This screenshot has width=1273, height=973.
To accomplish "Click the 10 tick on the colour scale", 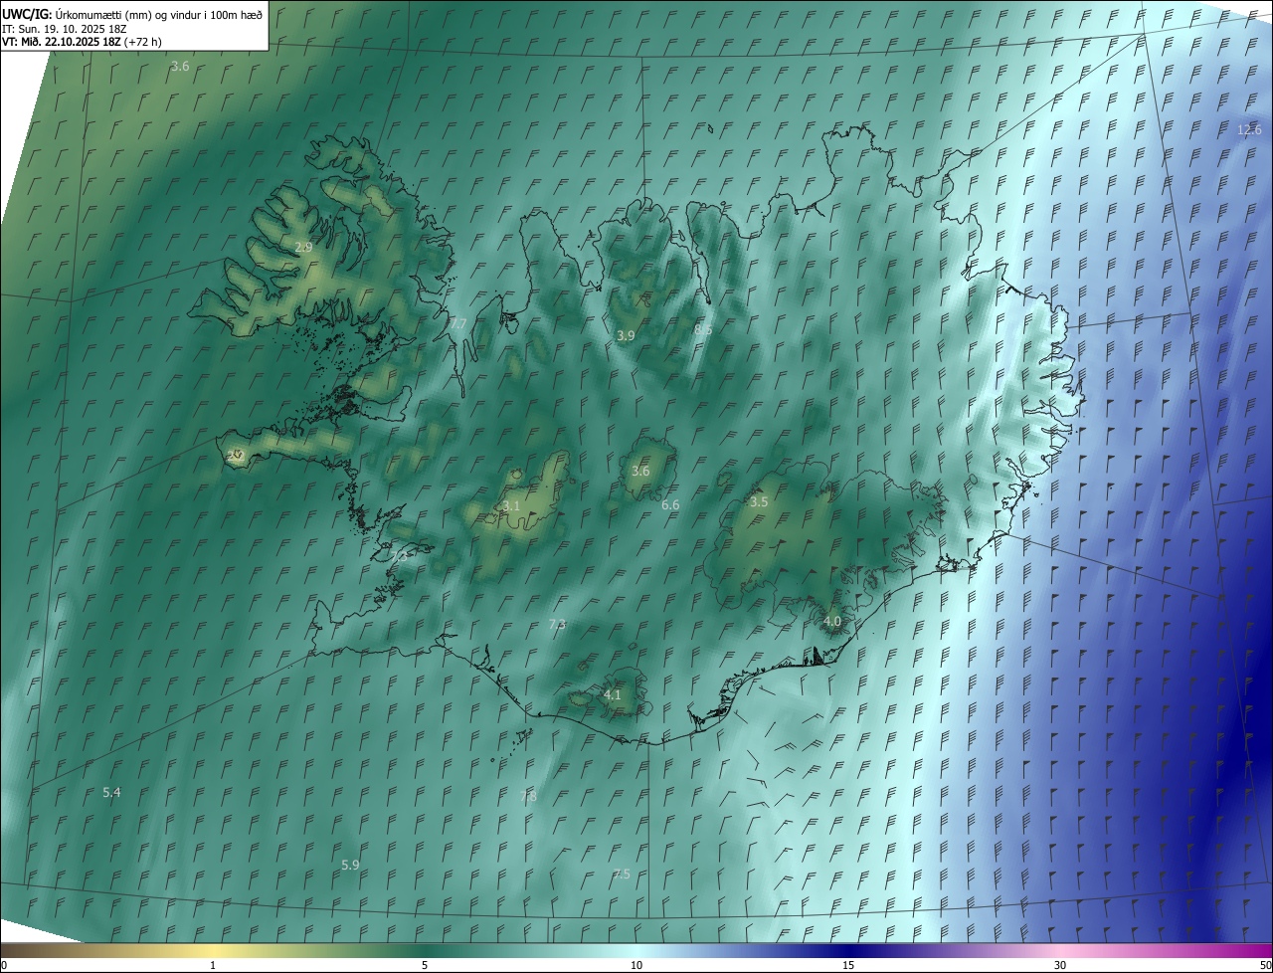I will coord(636,966).
